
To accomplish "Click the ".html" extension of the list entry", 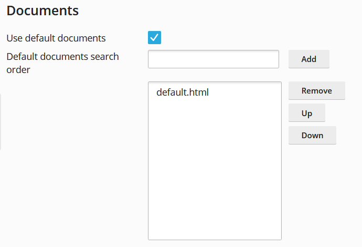I will (198, 92).
